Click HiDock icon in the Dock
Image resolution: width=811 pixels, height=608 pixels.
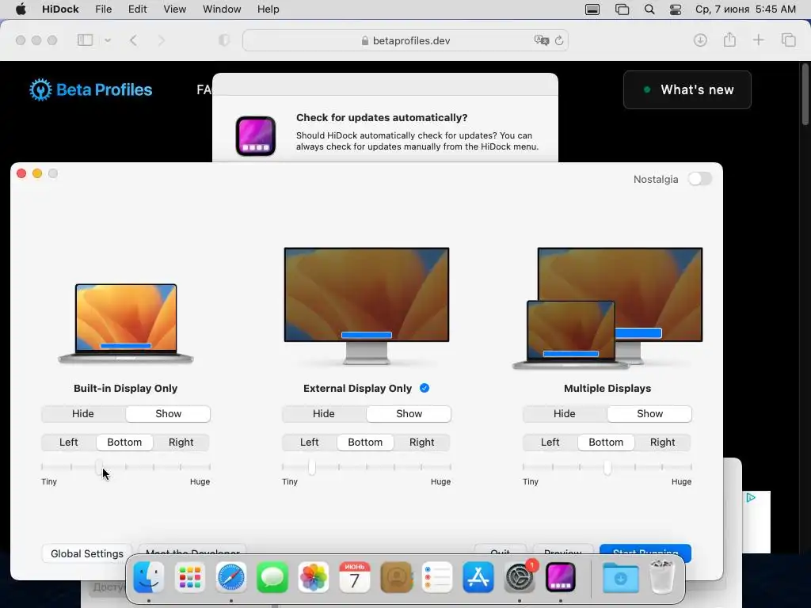point(561,577)
